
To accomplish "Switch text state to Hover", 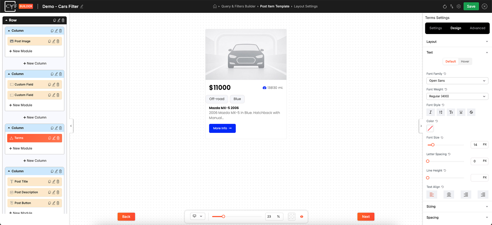I will [465, 61].
